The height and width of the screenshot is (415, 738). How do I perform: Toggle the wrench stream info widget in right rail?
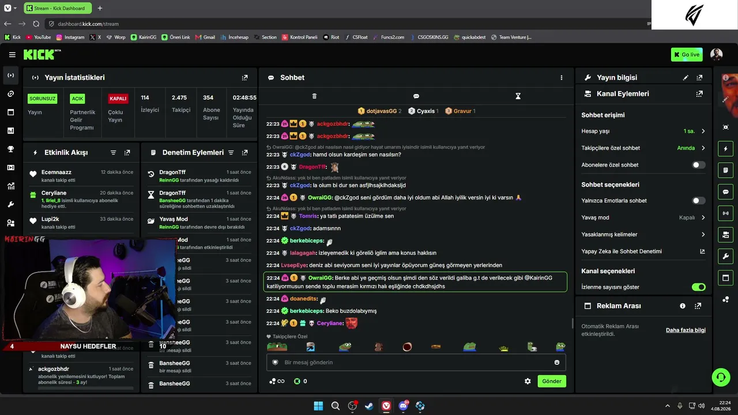tap(726, 256)
